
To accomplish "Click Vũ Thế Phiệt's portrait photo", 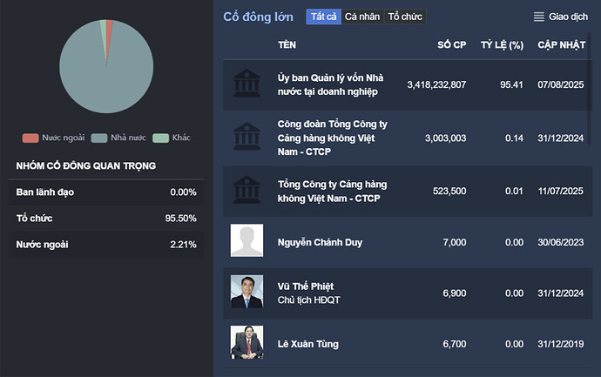I will coord(246,292).
